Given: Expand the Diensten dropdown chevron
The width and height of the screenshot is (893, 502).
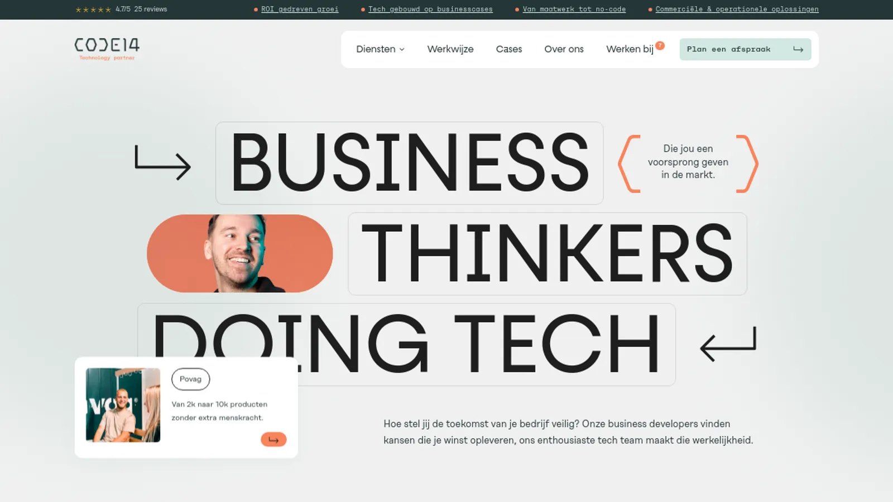Looking at the screenshot, I should coord(402,50).
